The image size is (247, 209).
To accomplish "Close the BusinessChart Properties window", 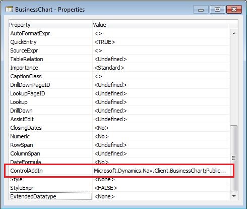I will pyautogui.click(x=234, y=10).
